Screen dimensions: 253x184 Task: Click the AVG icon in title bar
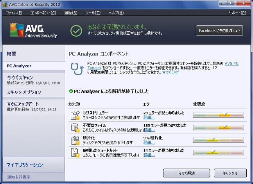click(x=5, y=4)
